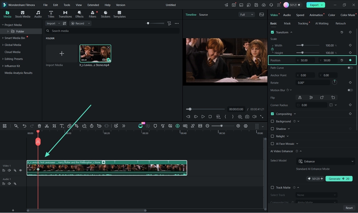This screenshot has width=358, height=213.
Task: Flip the clip horizontally
Action: click(300, 97)
